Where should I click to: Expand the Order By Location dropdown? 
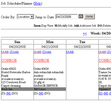pyautogui.click(x=32, y=17)
